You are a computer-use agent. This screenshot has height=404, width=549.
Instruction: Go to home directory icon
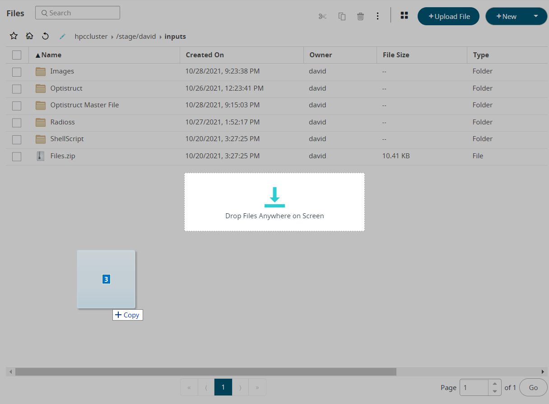(29, 36)
